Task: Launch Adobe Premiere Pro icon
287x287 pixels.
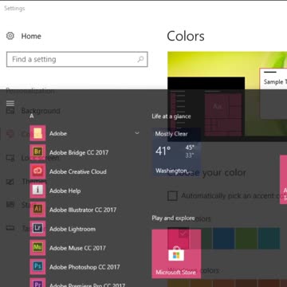Action: (x=37, y=283)
